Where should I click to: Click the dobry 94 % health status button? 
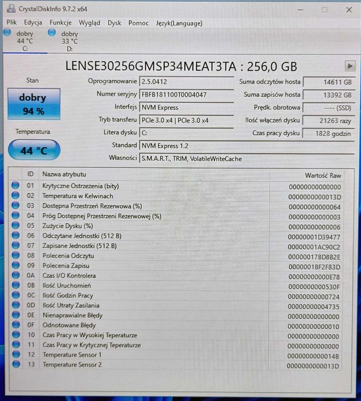click(x=34, y=104)
